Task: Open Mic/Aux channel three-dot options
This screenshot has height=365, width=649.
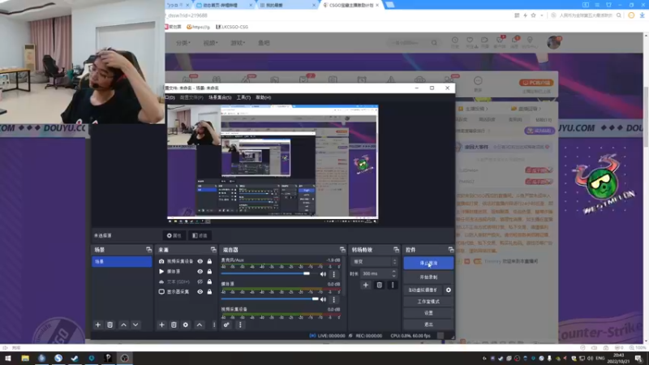Action: pos(334,274)
